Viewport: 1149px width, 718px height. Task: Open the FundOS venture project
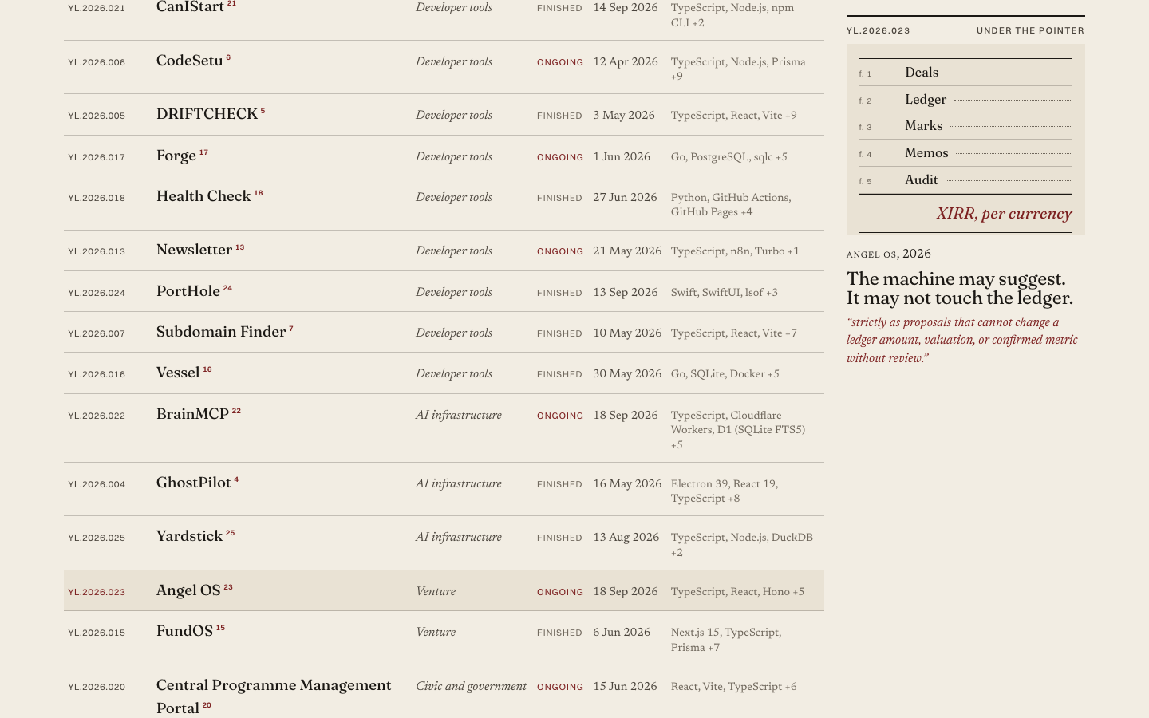click(x=184, y=631)
